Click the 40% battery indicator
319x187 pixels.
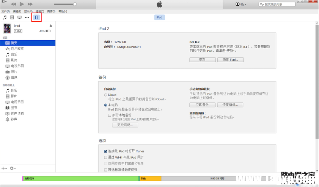[x=45, y=31]
